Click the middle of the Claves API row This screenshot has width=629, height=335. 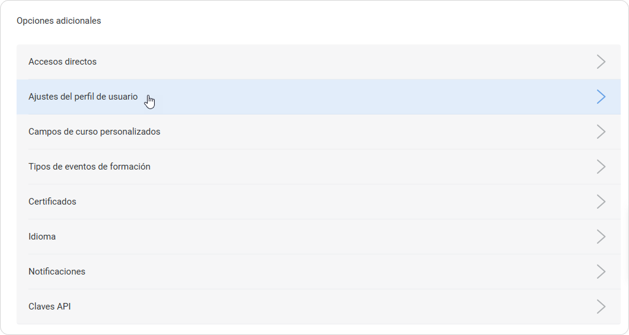point(318,307)
